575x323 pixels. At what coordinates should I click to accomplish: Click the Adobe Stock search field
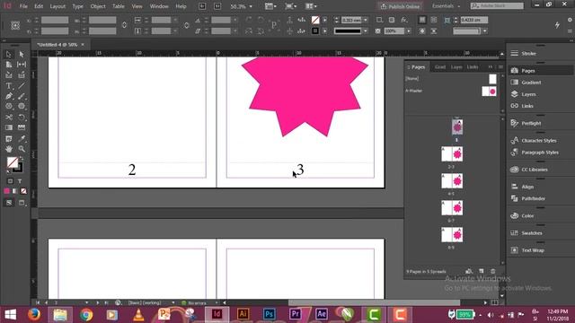[x=497, y=6]
